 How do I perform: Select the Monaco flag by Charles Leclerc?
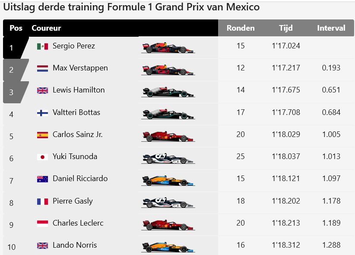click(x=42, y=223)
